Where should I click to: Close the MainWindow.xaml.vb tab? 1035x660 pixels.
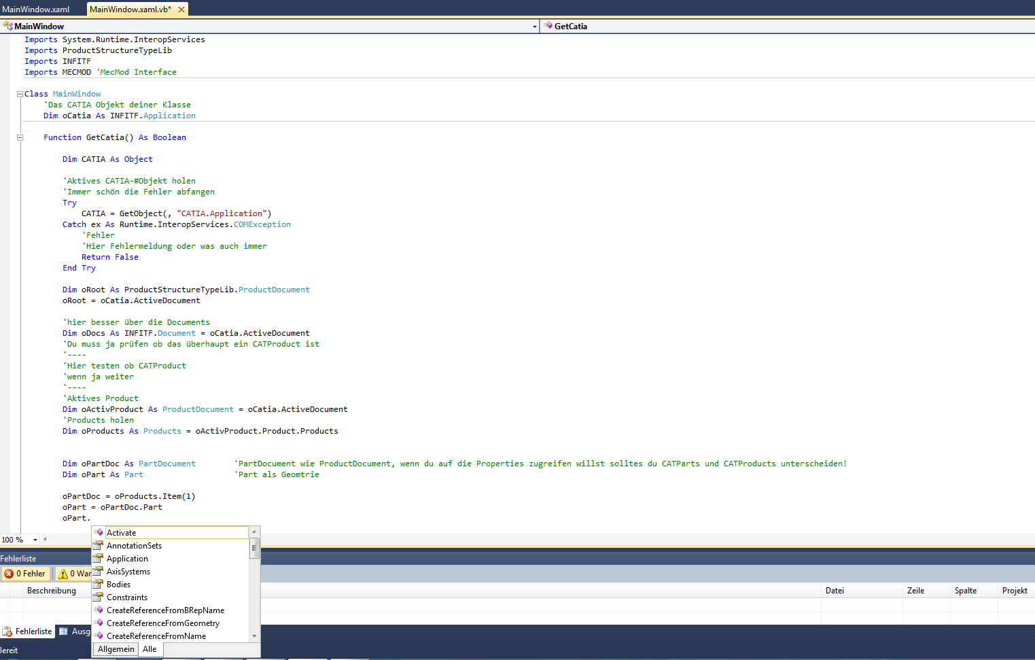pyautogui.click(x=181, y=10)
